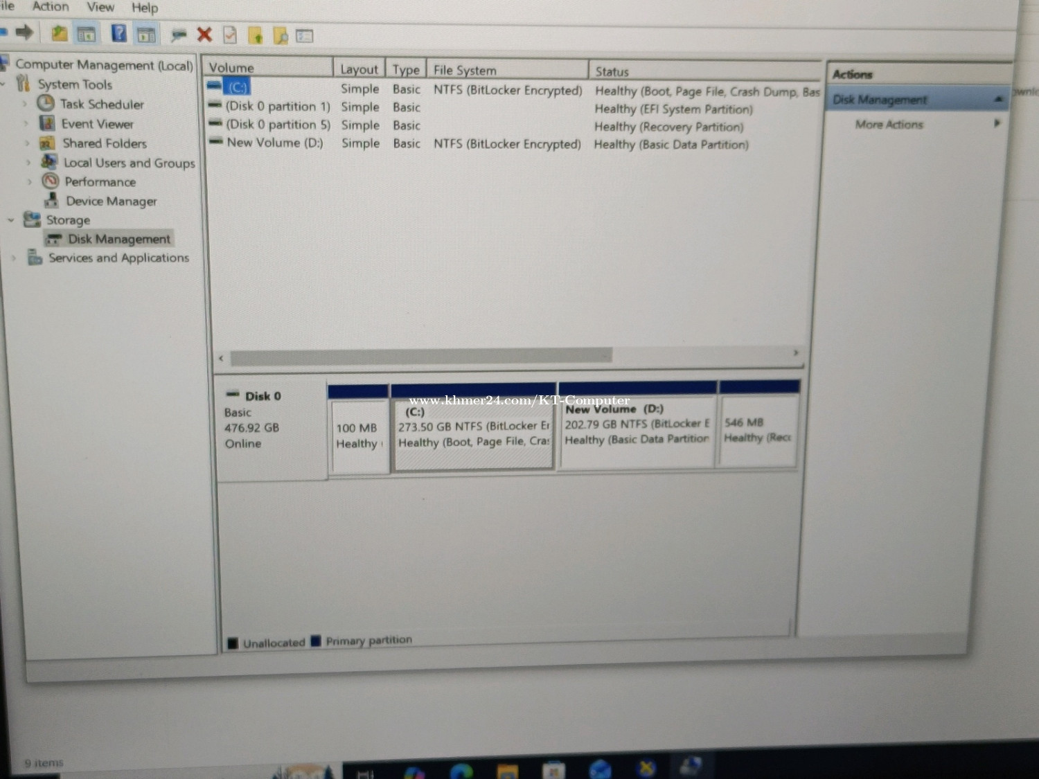This screenshot has height=779, width=1039.
Task: Click the Properties checkmark page icon
Action: click(x=230, y=35)
